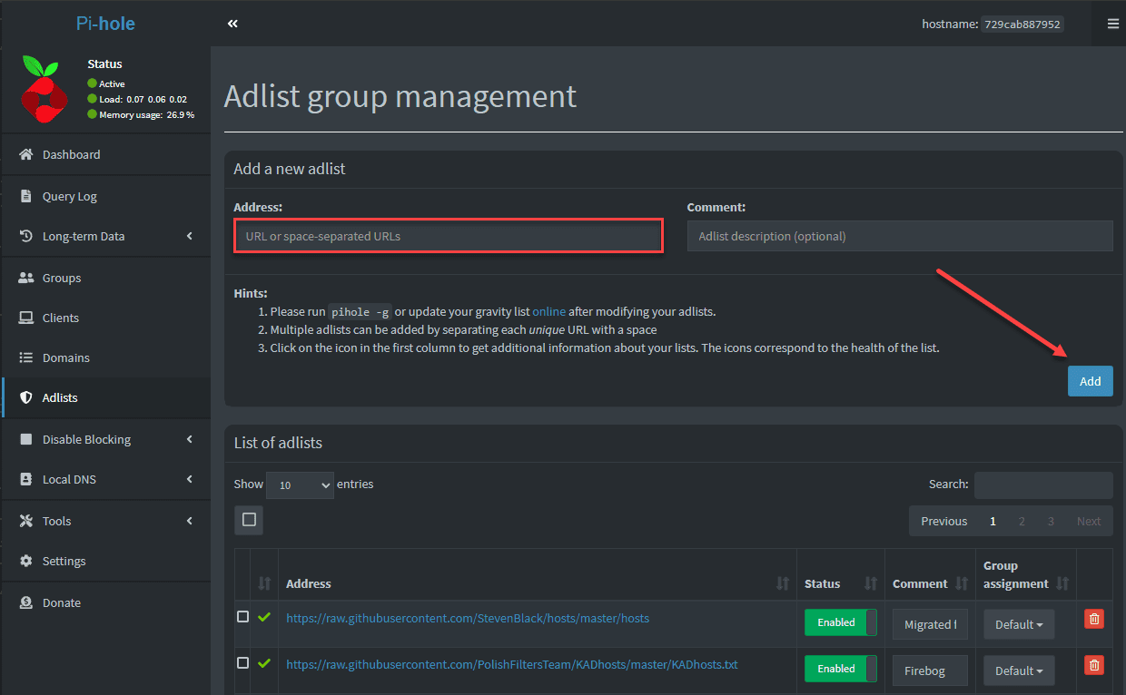
Task: Collapse the sidebar with the double-chevron icon
Action: pyautogui.click(x=232, y=24)
